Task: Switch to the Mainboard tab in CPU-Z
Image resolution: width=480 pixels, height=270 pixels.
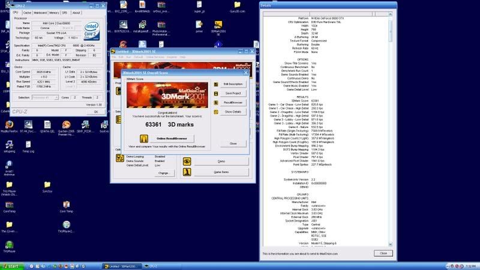Action: coord(40,13)
